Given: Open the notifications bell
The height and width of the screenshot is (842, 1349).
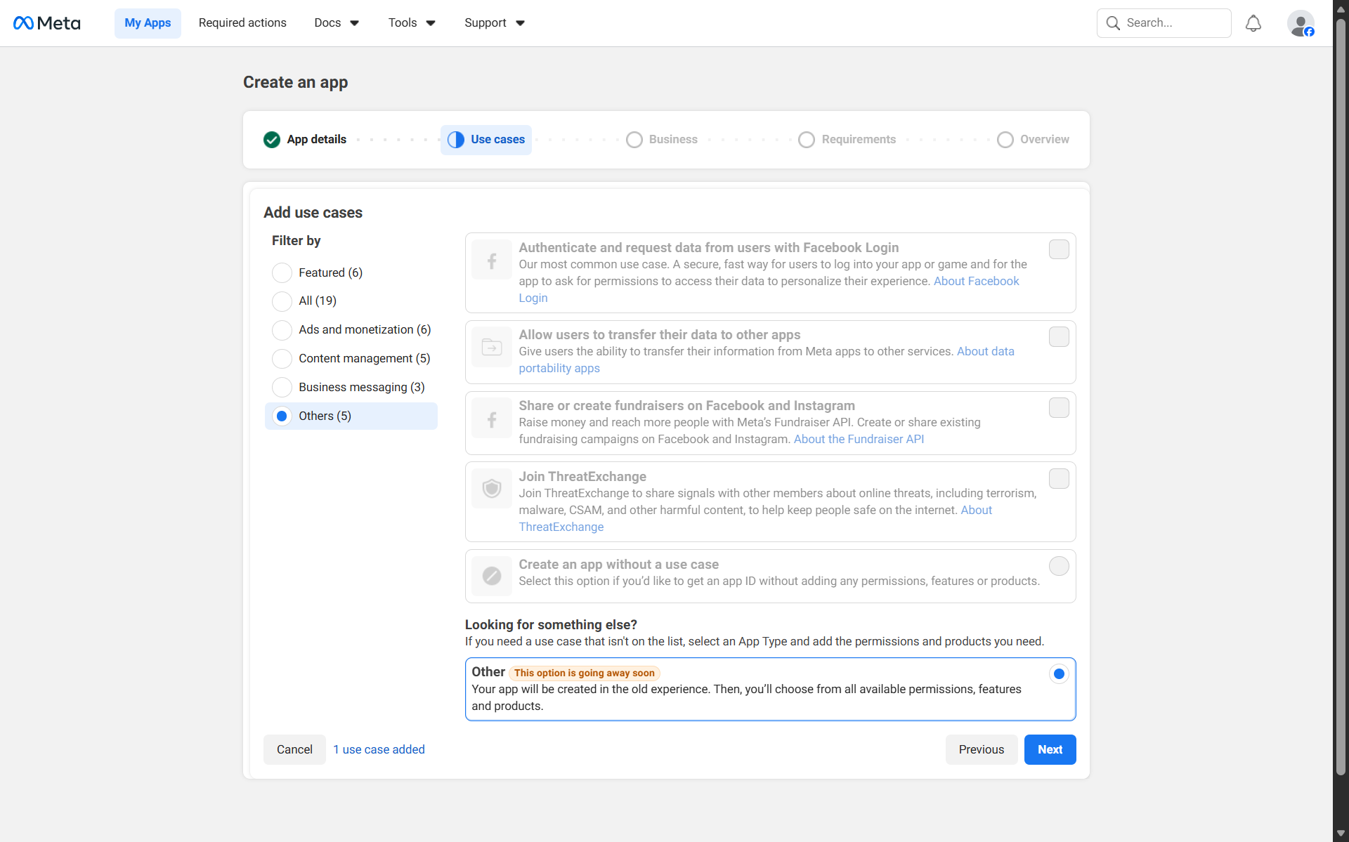Looking at the screenshot, I should pos(1253,23).
